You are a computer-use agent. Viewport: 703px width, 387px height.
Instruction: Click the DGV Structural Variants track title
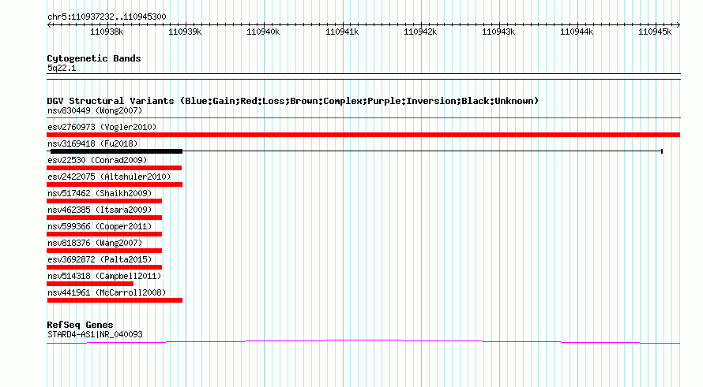[293, 101]
